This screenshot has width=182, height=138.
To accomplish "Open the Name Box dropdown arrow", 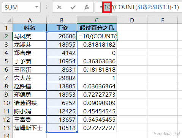I will 36,7.
